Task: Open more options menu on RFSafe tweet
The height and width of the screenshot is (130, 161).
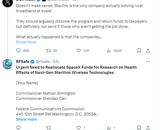Action: point(148,62)
